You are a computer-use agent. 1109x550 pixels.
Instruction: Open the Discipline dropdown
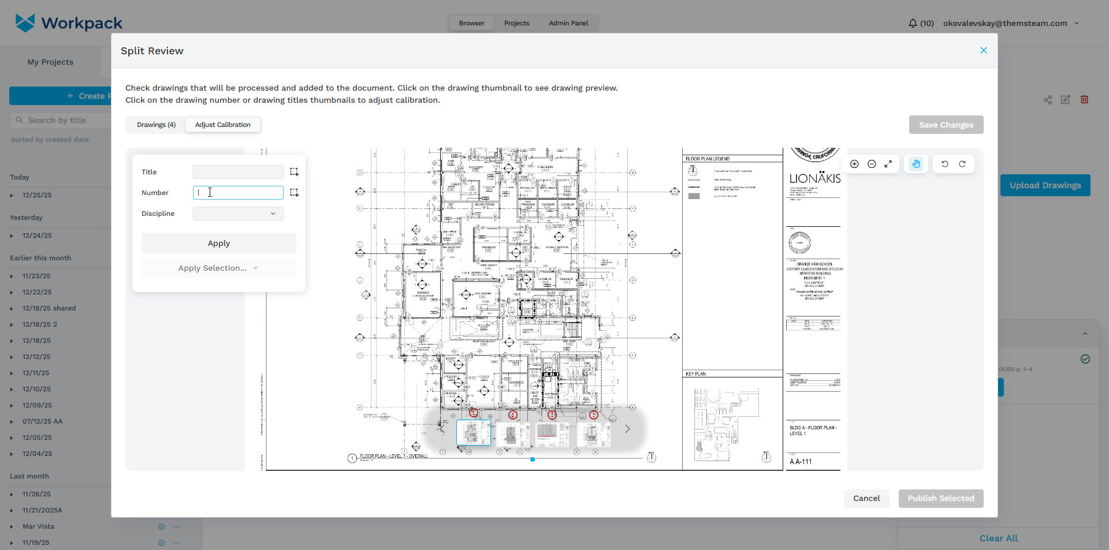click(238, 214)
